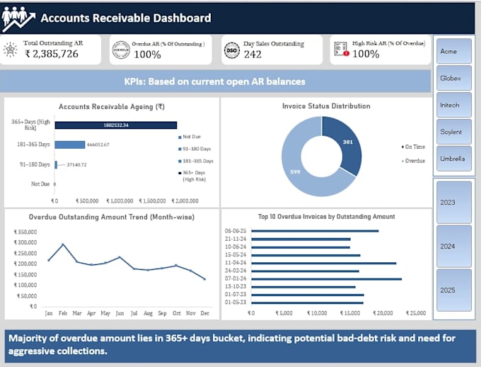Click the Not Due category label on ageing axis

pyautogui.click(x=40, y=183)
